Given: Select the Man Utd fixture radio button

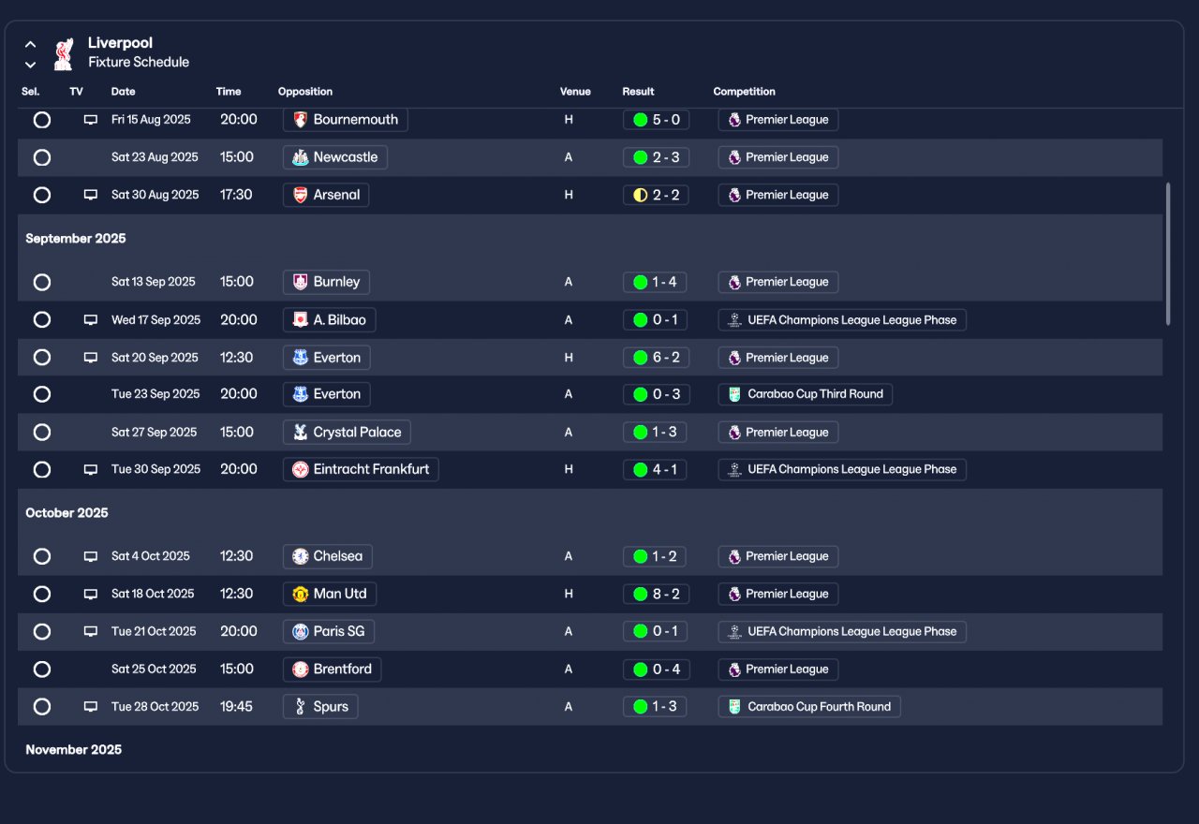Looking at the screenshot, I should 42,594.
